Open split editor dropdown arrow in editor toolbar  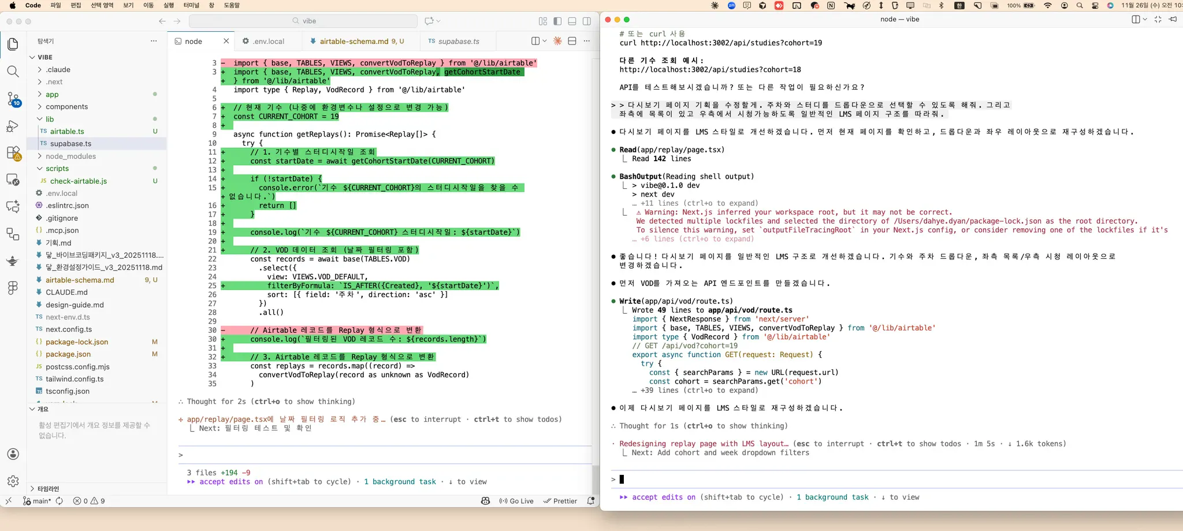[x=544, y=41]
